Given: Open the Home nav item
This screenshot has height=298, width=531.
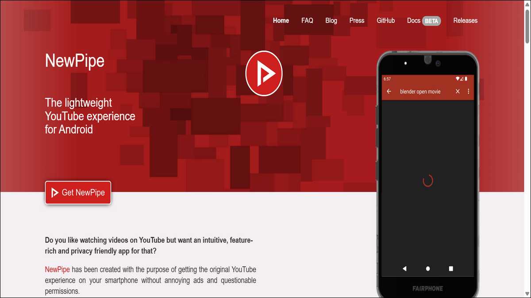Looking at the screenshot, I should [x=281, y=20].
